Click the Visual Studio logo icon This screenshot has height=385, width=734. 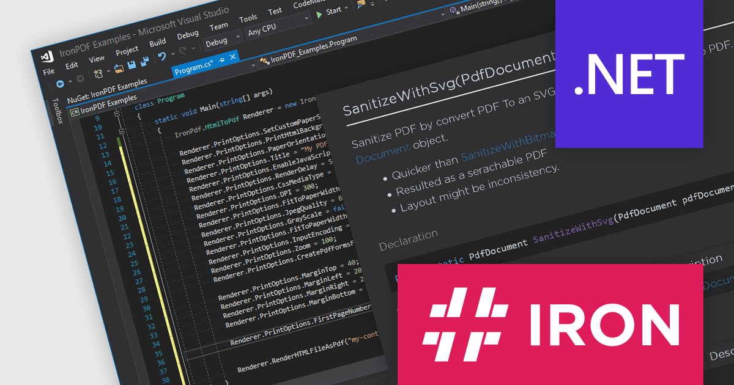coord(47,57)
